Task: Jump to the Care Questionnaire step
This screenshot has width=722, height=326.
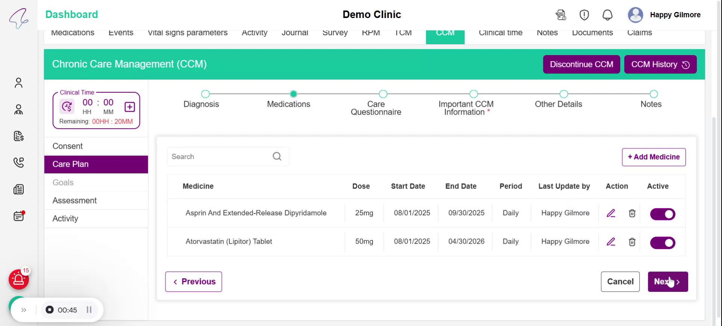Action: click(383, 94)
